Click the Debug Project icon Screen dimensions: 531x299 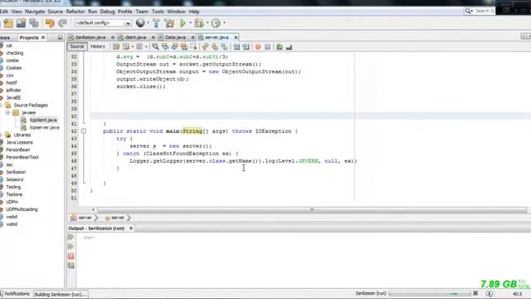199,23
